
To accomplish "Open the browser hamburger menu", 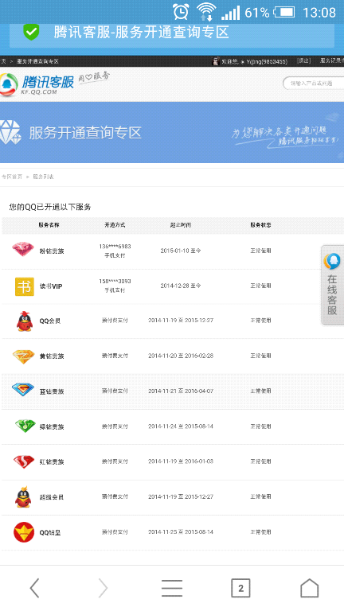I will 172,588.
